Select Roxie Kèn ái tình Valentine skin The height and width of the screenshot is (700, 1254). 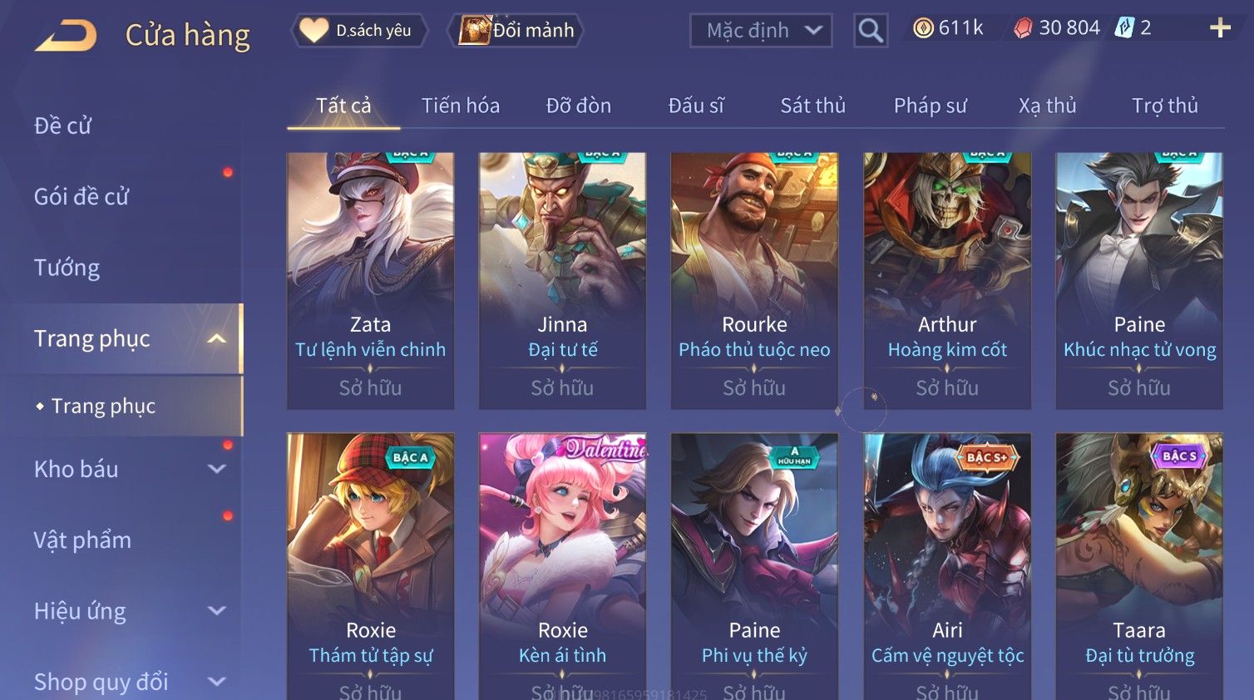click(x=562, y=566)
